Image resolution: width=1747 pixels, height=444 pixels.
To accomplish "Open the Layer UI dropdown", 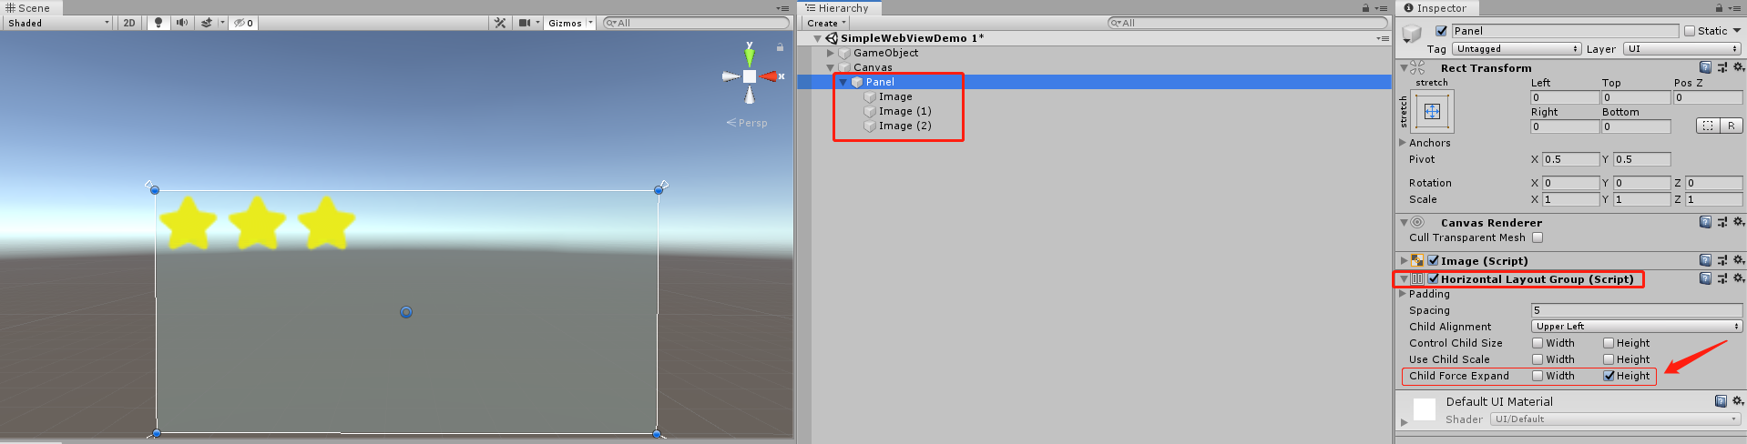I will [x=1682, y=49].
